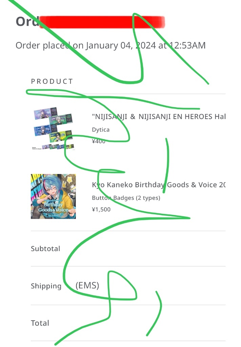
Task: Select the (EMS) shipping method text
Action: 87,286
